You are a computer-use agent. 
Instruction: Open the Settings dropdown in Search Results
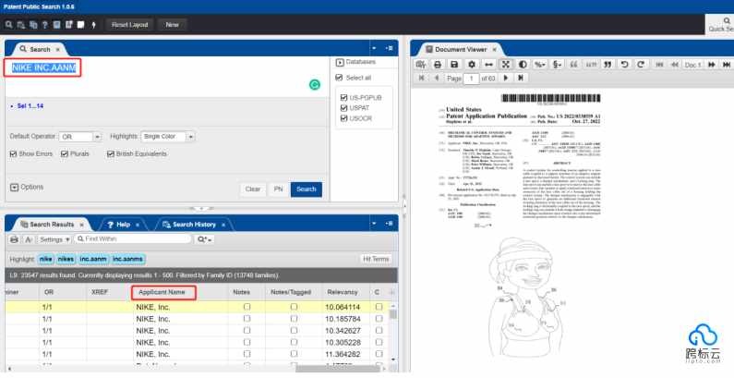tap(54, 239)
